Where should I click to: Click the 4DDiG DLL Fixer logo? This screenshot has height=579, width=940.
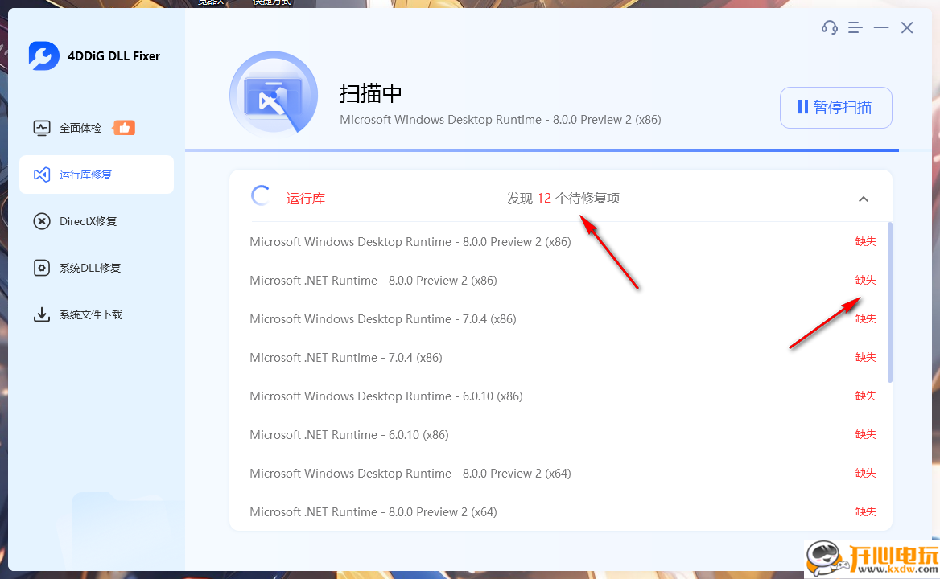43,55
